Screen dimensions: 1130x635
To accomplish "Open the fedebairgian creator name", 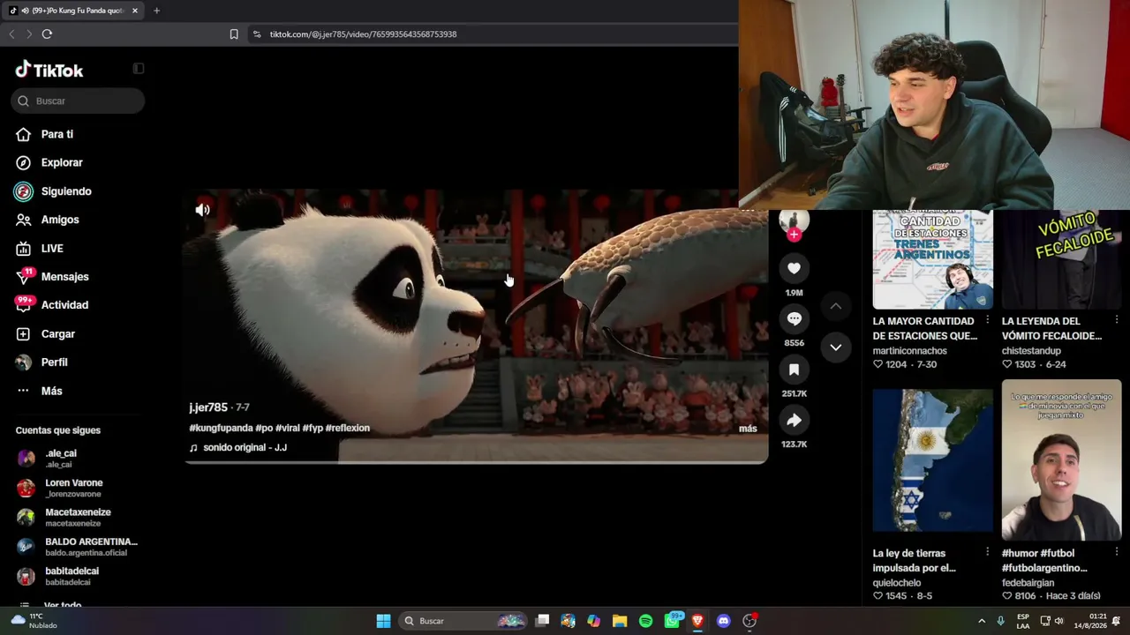I will coord(1028,583).
